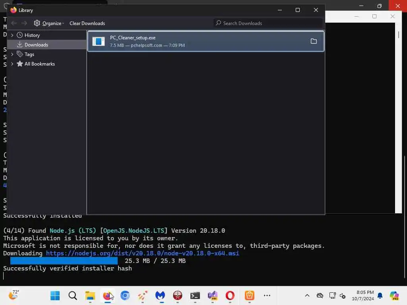
Task: Click the OpenJS.NodeJS.LTS package ID text
Action: [x=134, y=231]
